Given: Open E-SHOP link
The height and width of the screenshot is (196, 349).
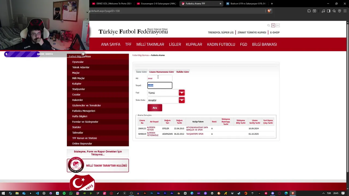Looking at the screenshot, I should tap(275, 32).
